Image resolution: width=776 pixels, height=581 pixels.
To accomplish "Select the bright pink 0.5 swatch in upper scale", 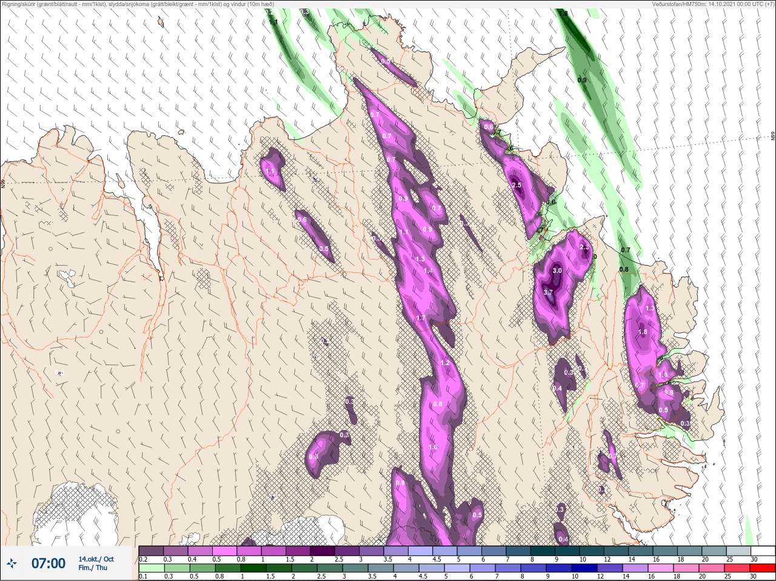I will coord(225,551).
